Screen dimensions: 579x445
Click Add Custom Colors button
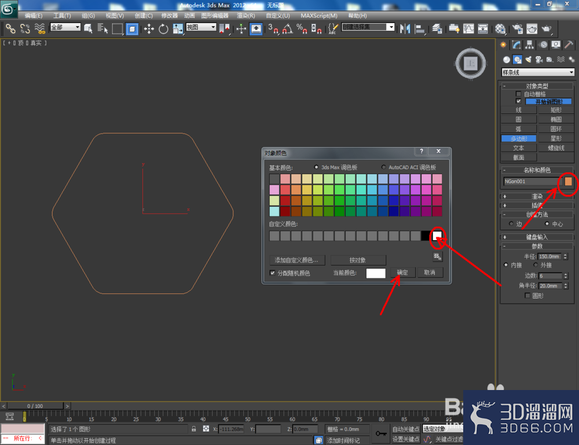(x=297, y=260)
